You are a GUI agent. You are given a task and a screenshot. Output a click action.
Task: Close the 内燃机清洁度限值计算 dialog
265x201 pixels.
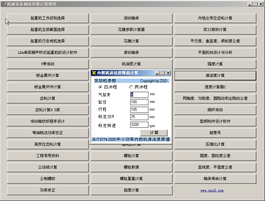point(168,73)
